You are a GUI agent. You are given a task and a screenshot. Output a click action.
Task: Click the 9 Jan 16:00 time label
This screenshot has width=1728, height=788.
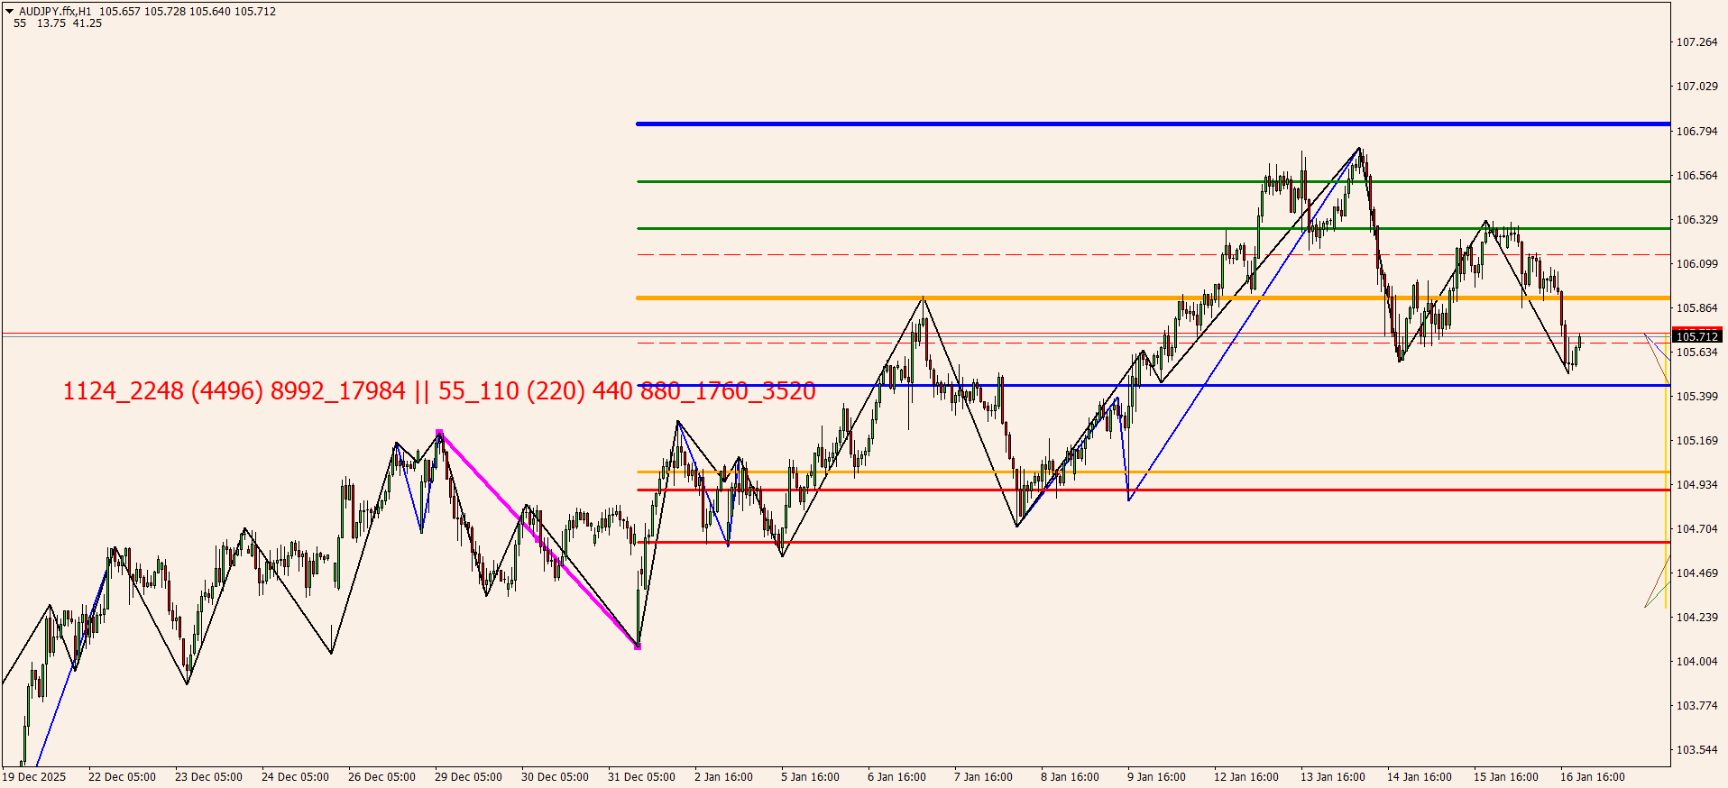tap(1156, 776)
